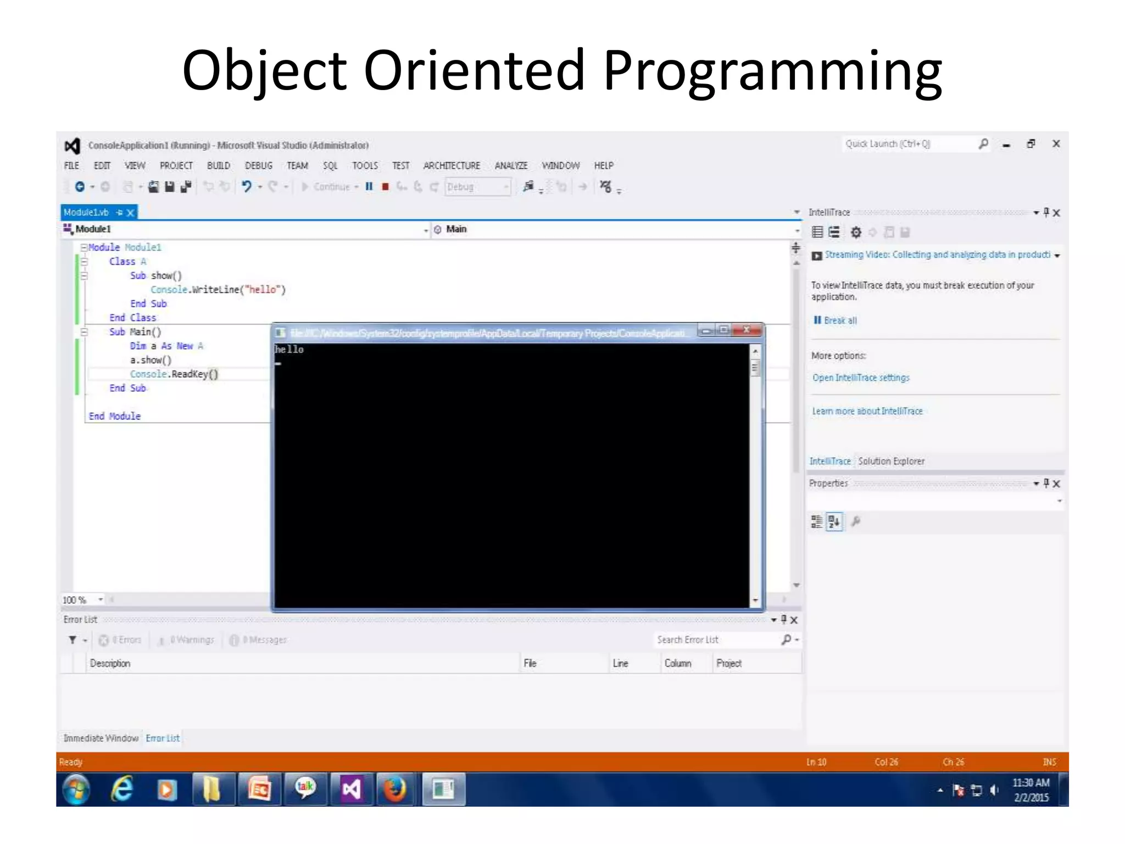Image resolution: width=1125 pixels, height=844 pixels.
Task: Click the Continue button
Action: point(326,187)
